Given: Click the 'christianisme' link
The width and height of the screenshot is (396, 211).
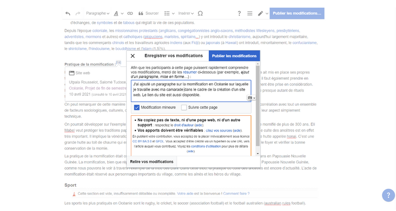Looking at the screenshot, I should coord(239,37).
